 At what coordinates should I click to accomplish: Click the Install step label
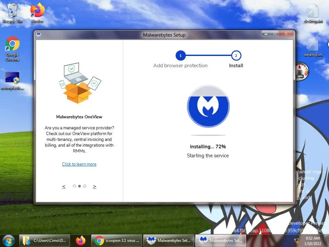pyautogui.click(x=236, y=66)
